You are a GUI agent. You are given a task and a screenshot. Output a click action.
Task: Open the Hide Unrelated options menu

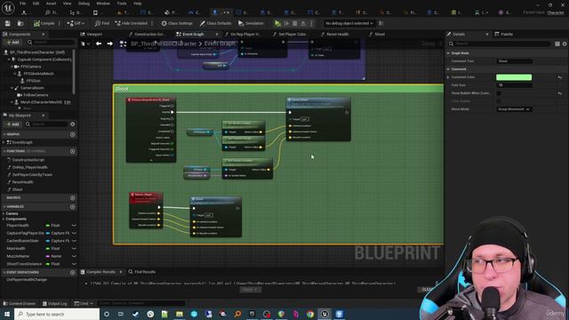point(152,23)
